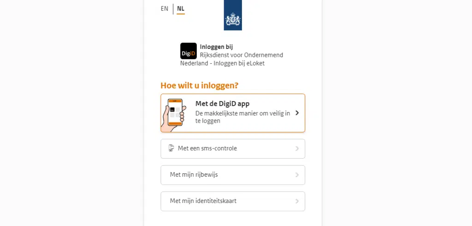Select the NL language option
This screenshot has width=472, height=226.
click(x=181, y=8)
